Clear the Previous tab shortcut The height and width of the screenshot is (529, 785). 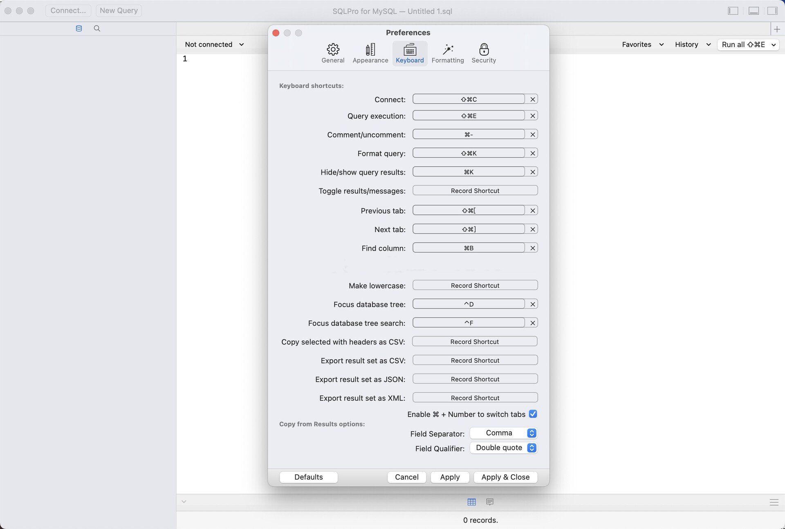(x=532, y=211)
